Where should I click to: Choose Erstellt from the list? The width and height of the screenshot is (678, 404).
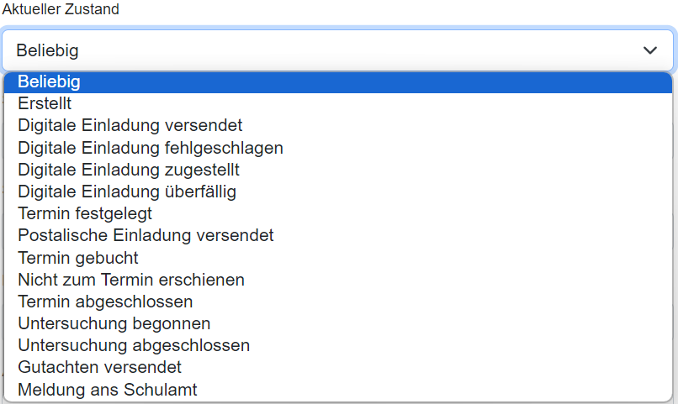[x=45, y=104]
